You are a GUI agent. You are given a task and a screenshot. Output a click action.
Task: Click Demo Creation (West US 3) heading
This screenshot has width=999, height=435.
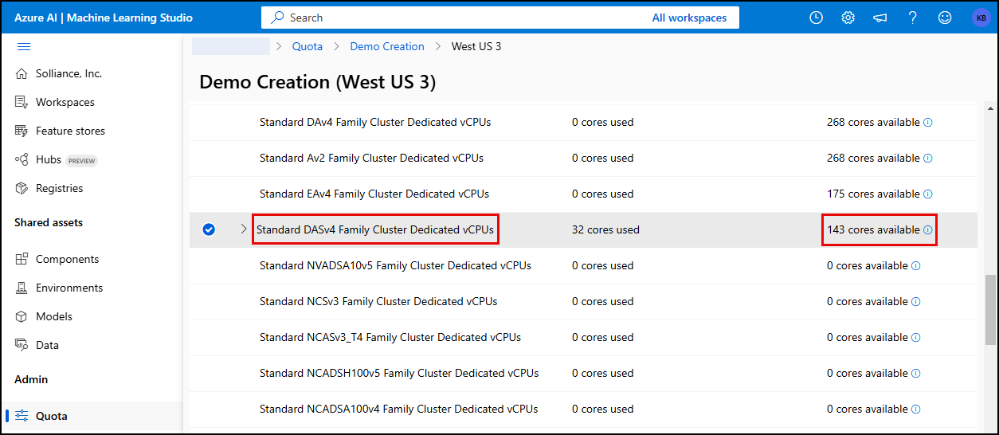click(x=317, y=82)
